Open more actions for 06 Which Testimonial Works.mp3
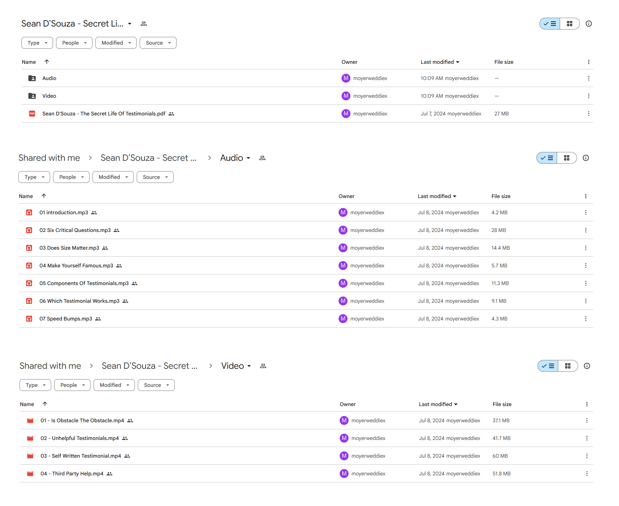The image size is (619, 506). click(585, 301)
